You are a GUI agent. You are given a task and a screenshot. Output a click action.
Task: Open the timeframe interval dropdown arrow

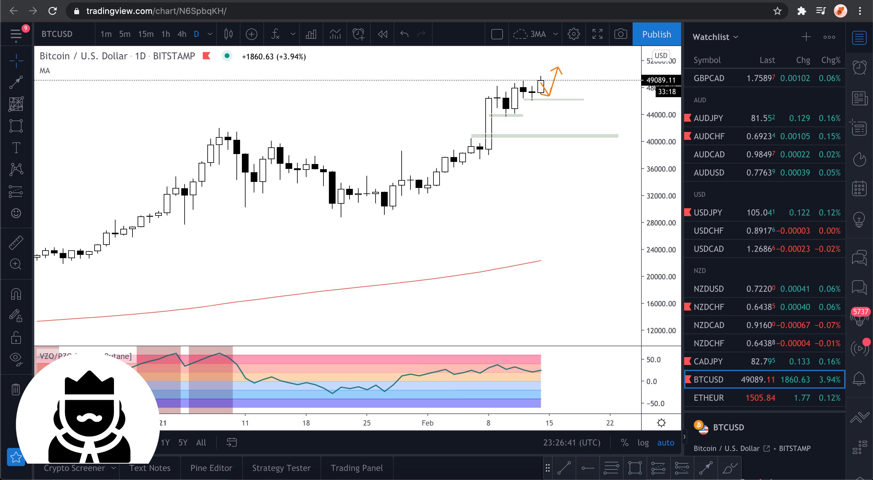(x=210, y=34)
